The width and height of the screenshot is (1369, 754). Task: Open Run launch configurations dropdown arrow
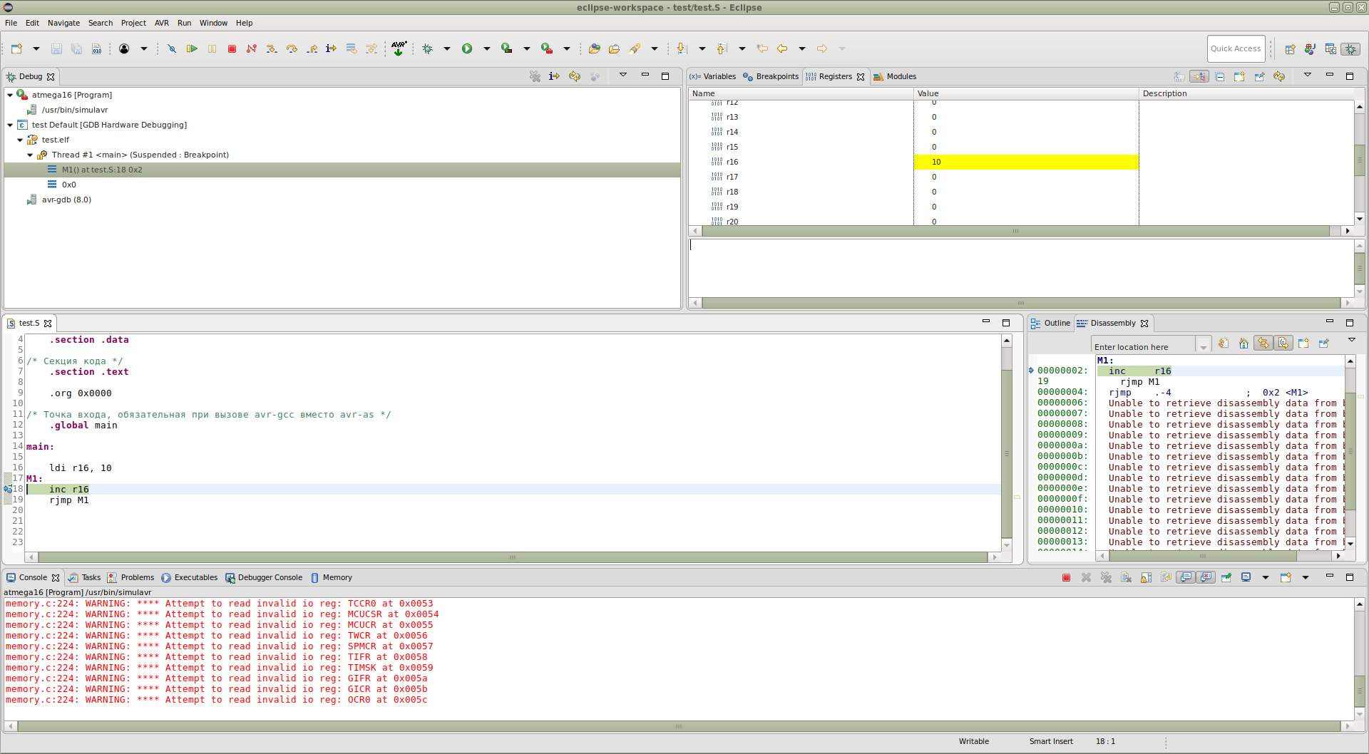coord(487,48)
